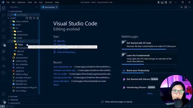Open the Search view in activity bar

(x=4, y=22)
